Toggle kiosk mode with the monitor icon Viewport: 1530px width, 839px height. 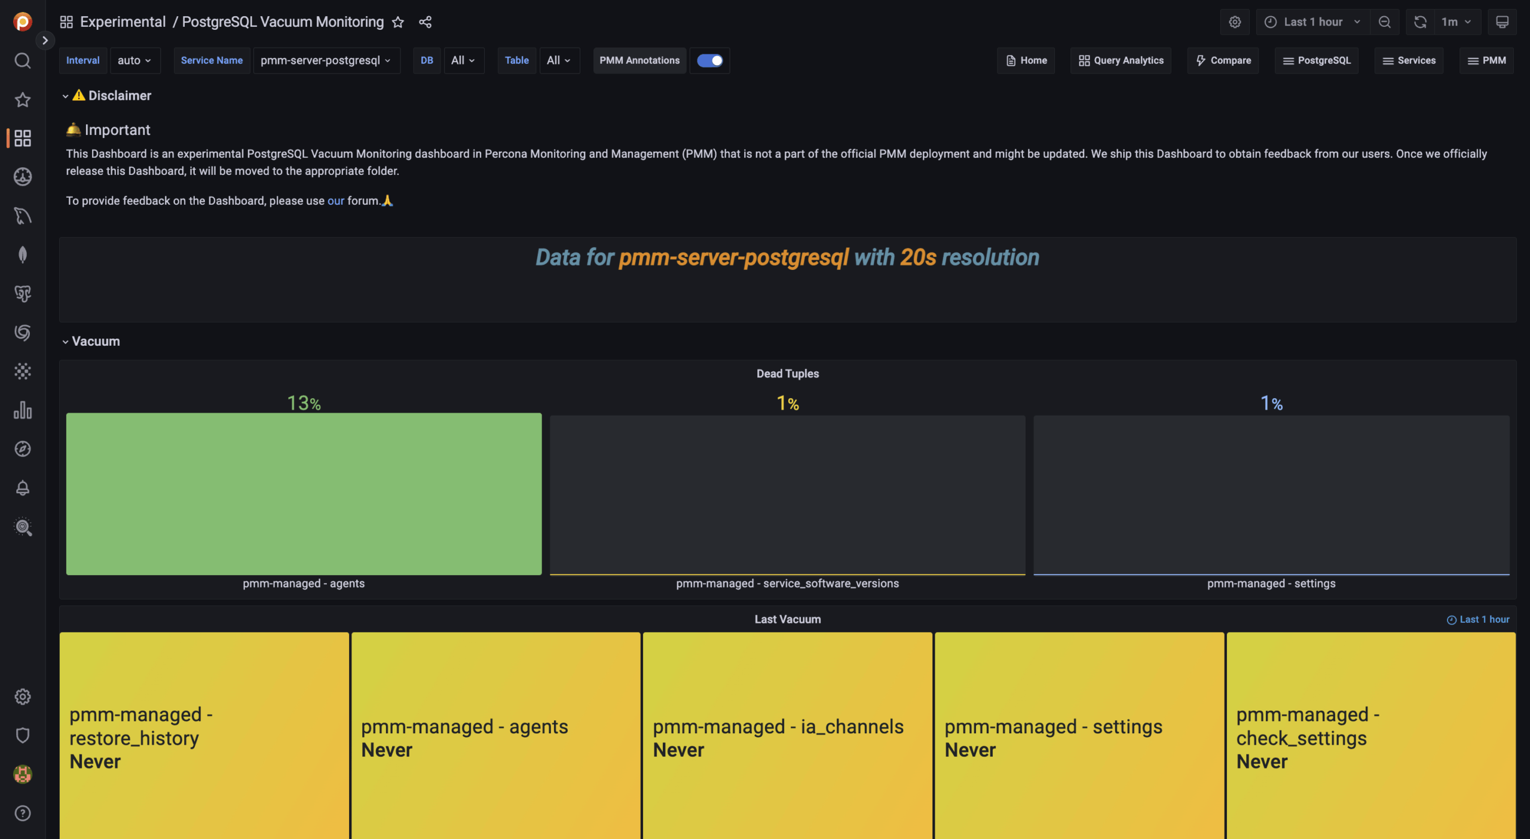1503,21
